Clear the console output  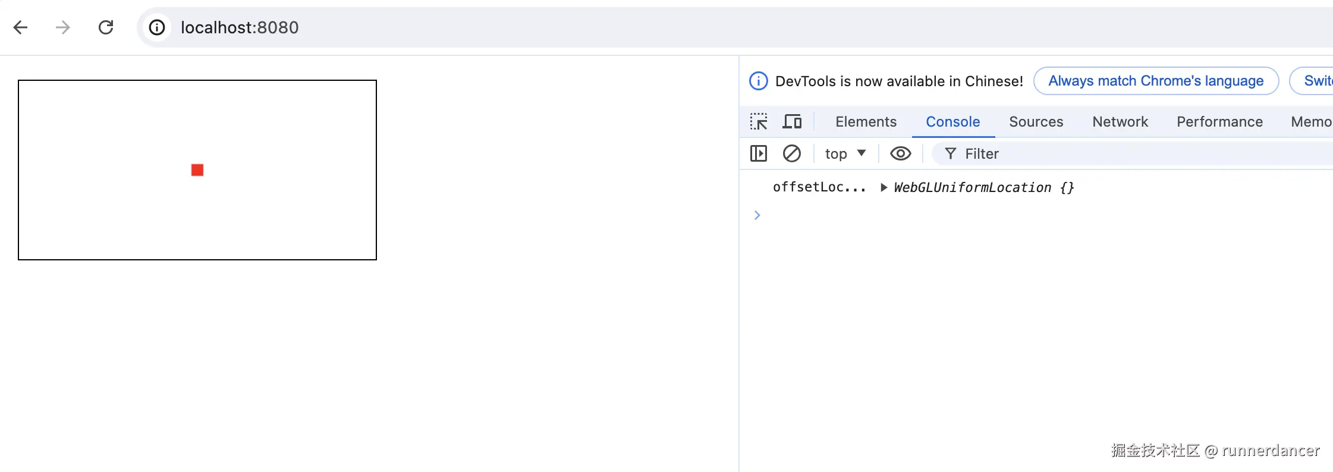(792, 154)
